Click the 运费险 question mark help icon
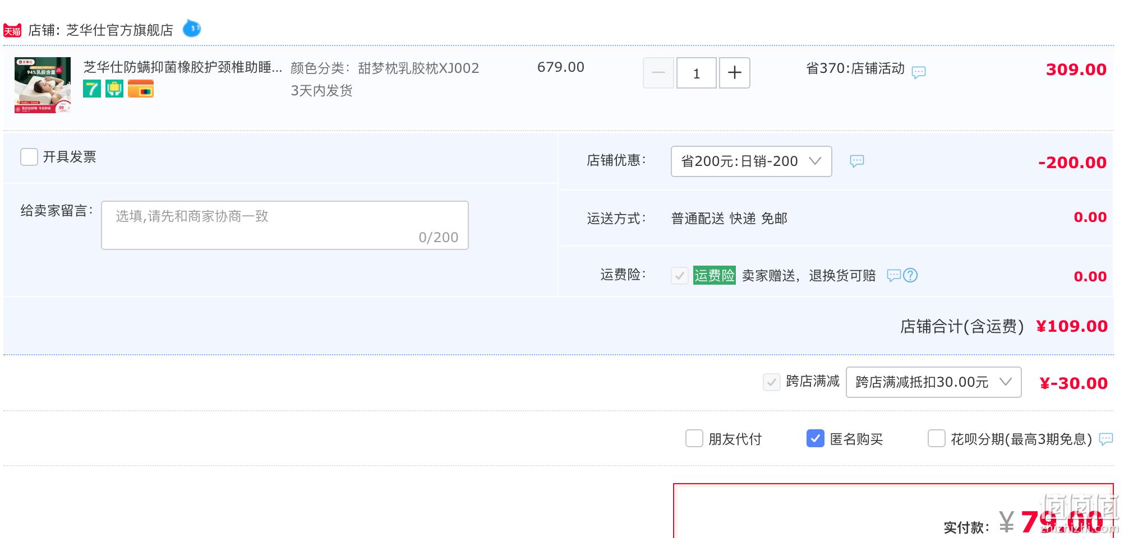This screenshot has width=1124, height=538. tap(910, 275)
